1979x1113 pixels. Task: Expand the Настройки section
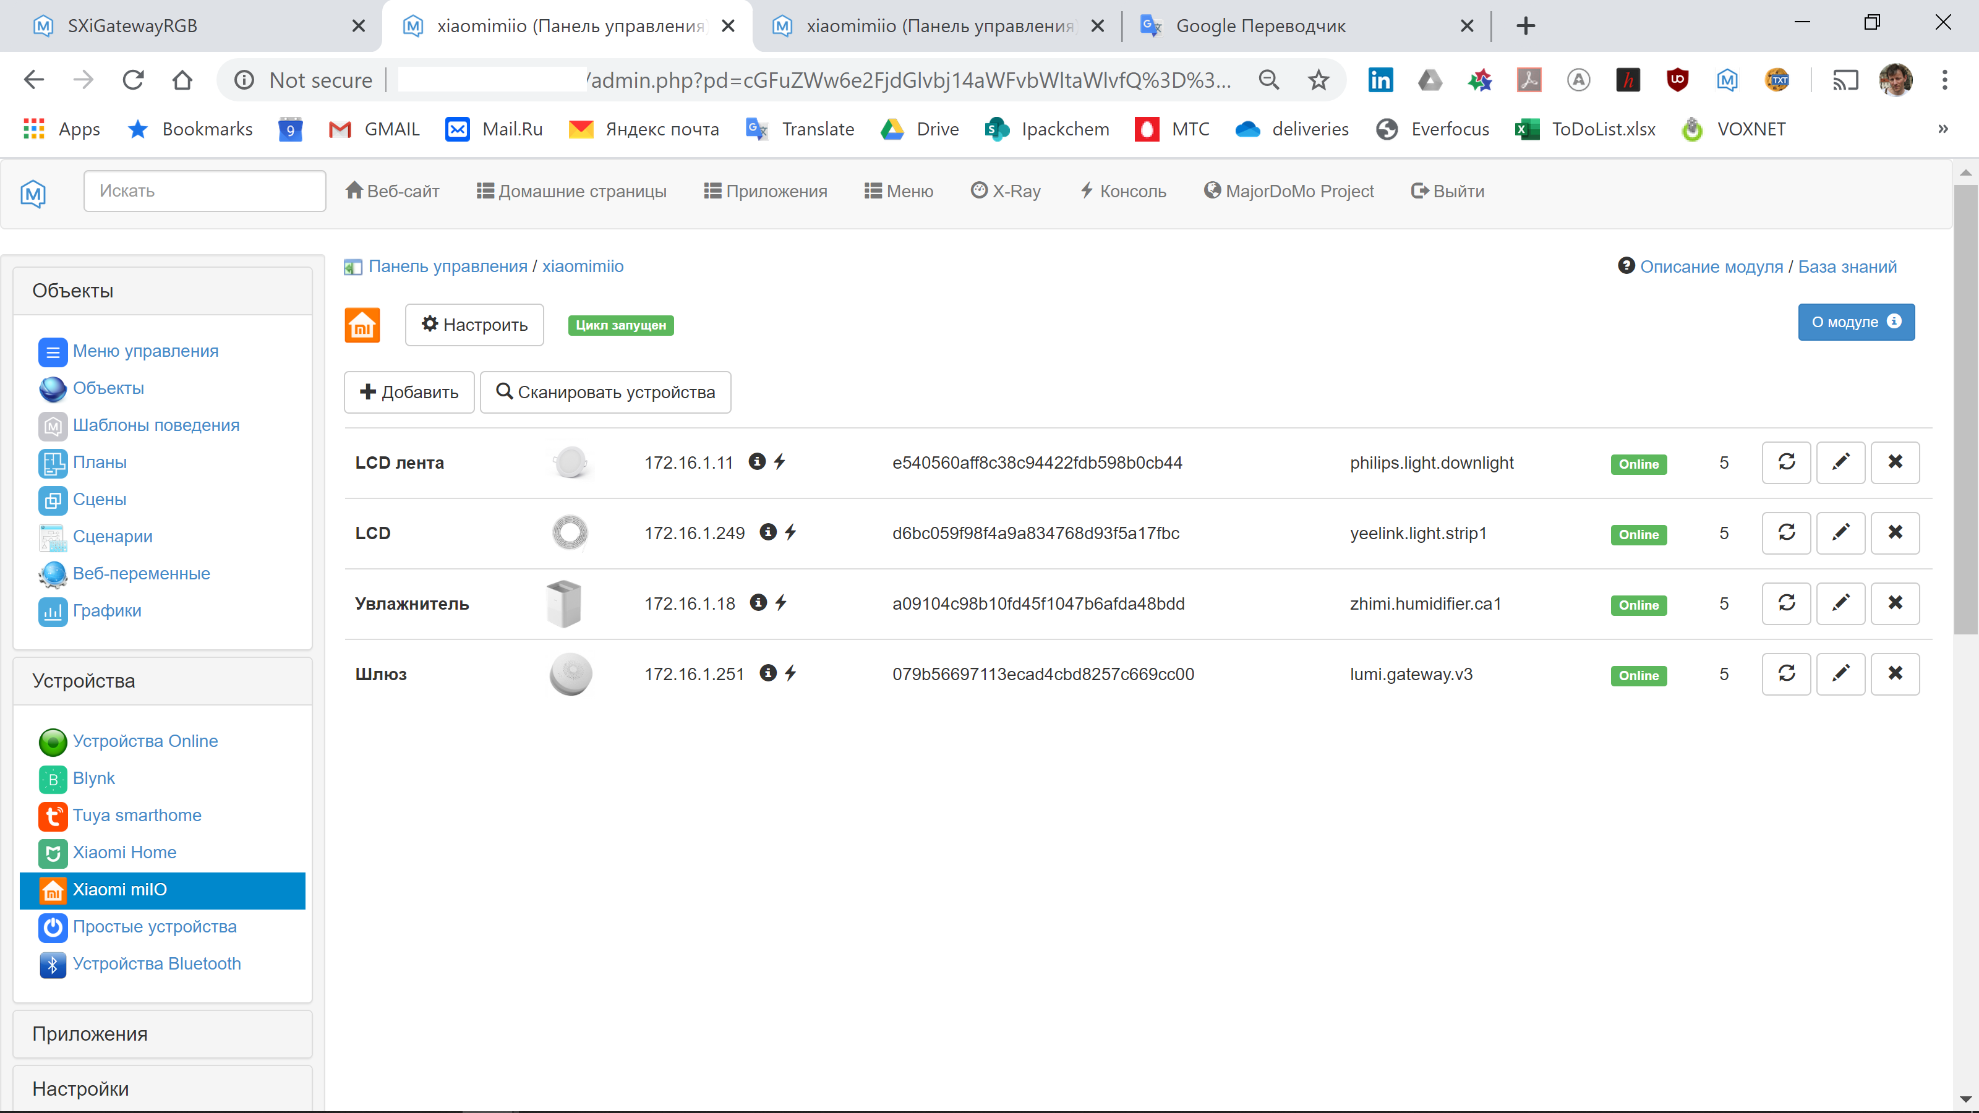(80, 1088)
